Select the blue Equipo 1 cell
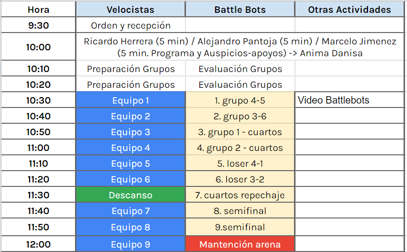The height and width of the screenshot is (252, 407). (131, 100)
